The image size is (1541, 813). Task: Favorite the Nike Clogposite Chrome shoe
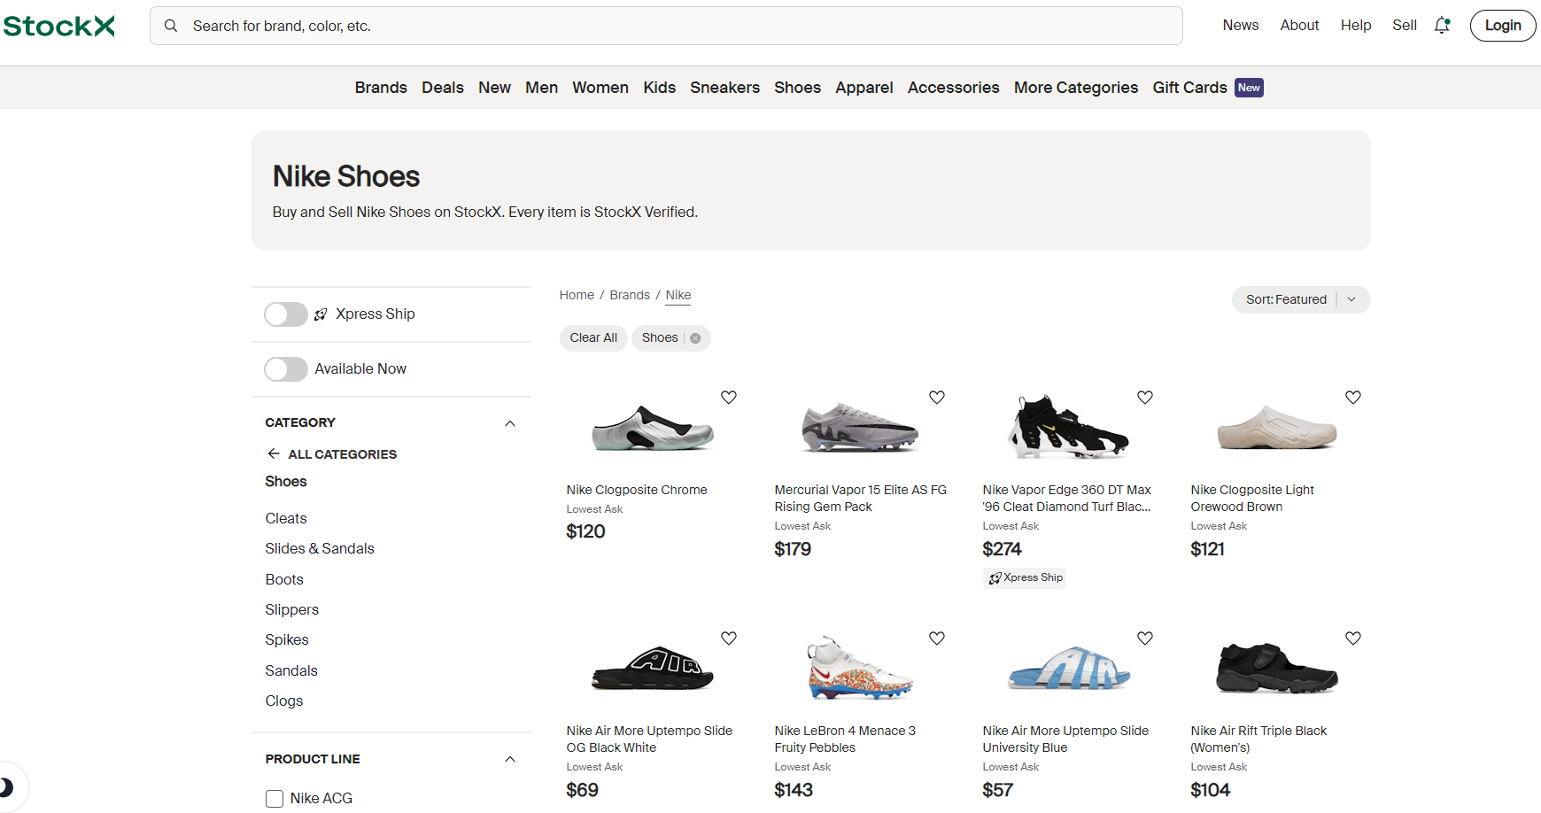(728, 398)
